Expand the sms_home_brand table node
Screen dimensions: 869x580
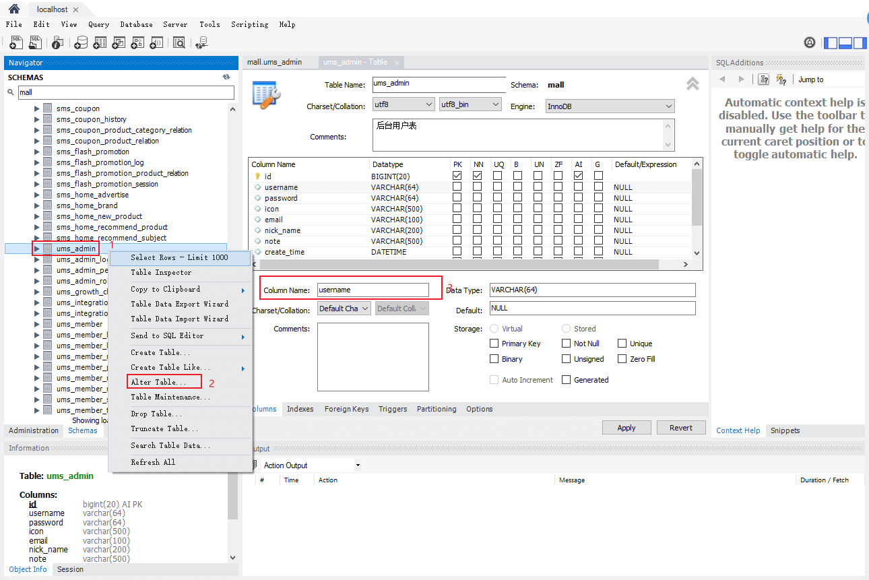[x=37, y=205]
